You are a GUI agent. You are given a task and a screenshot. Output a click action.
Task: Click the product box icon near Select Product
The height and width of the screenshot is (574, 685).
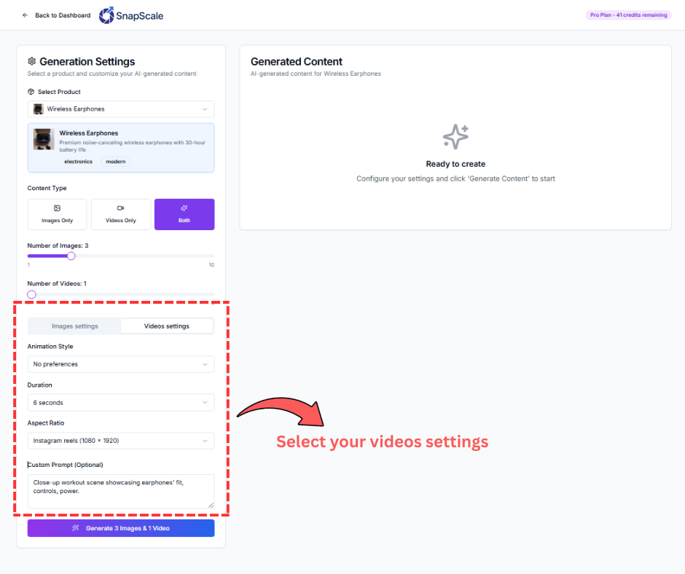[31, 92]
